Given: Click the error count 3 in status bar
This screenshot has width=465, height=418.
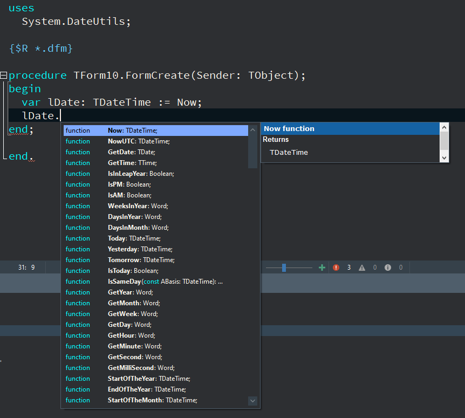Looking at the screenshot, I should 349,268.
